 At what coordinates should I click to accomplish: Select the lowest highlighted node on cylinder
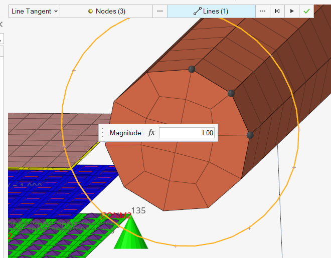pos(250,135)
